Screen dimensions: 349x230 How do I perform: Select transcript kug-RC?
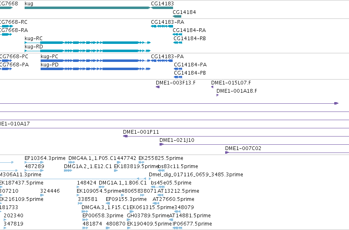[x=88, y=43]
